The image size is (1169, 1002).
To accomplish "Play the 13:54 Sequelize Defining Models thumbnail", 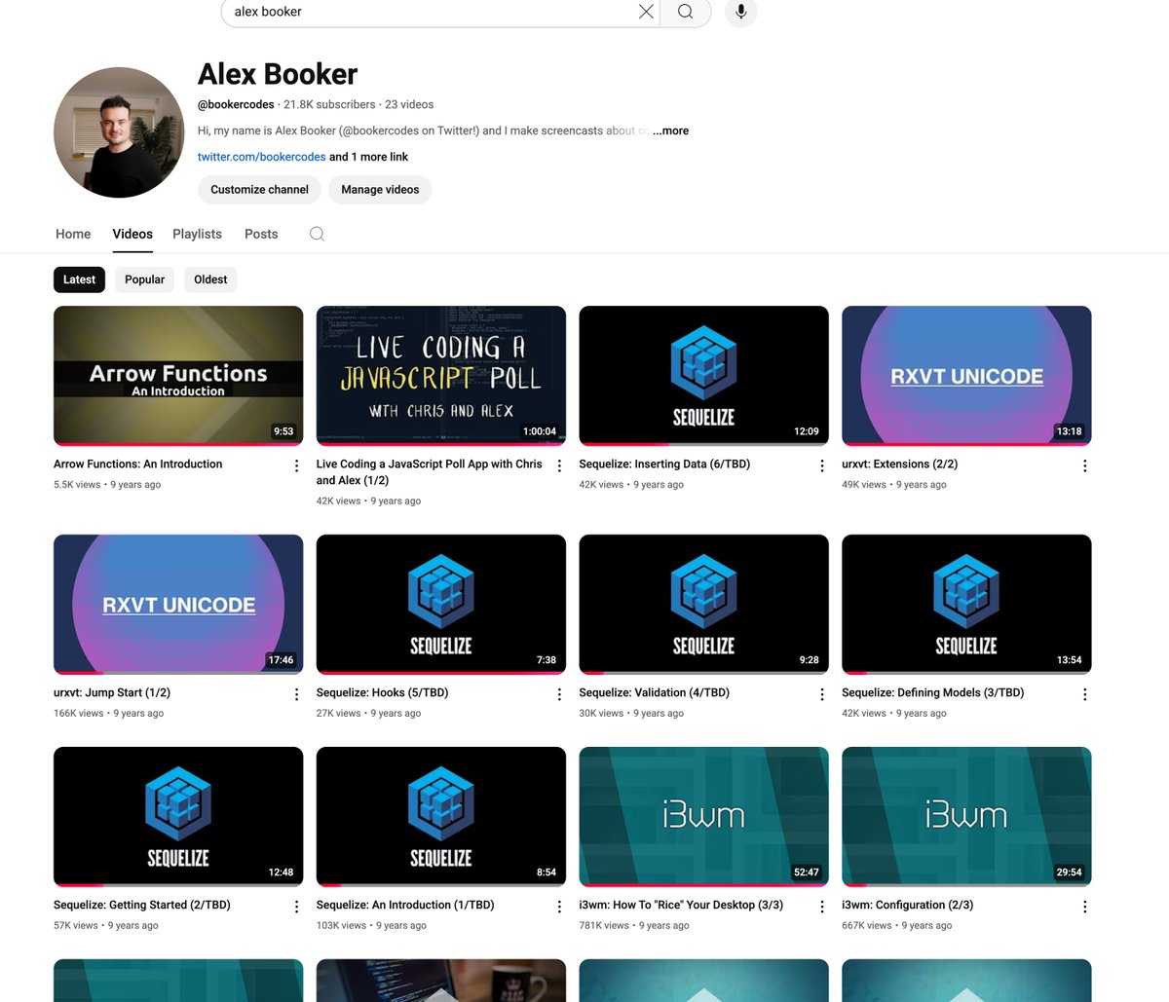I will (x=966, y=605).
